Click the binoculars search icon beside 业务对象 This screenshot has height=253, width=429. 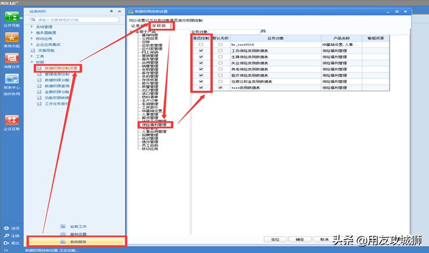coord(263,31)
